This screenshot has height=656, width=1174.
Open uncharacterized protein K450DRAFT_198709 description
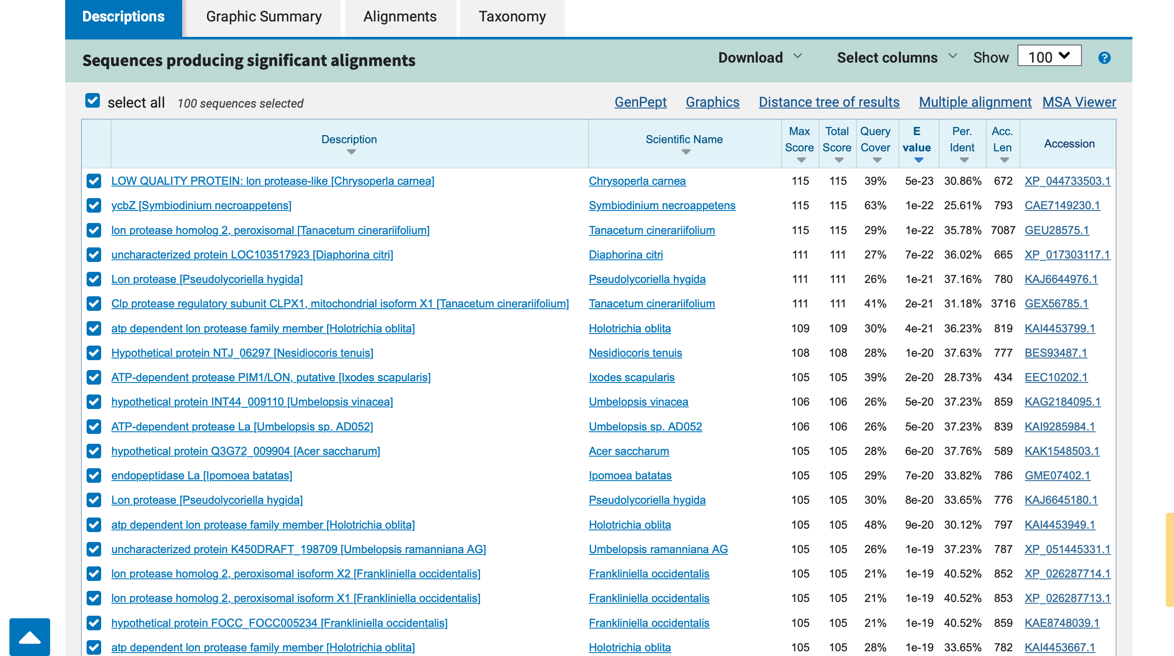point(298,549)
